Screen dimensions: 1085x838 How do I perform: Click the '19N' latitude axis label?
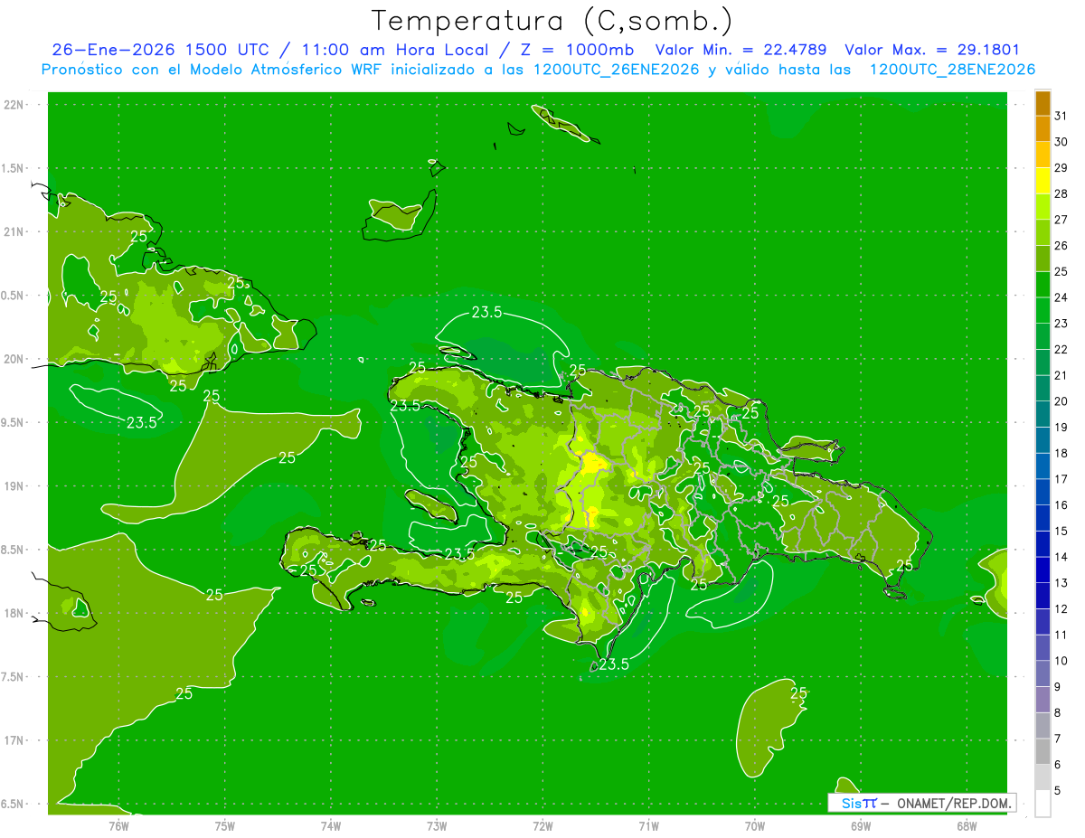point(14,485)
